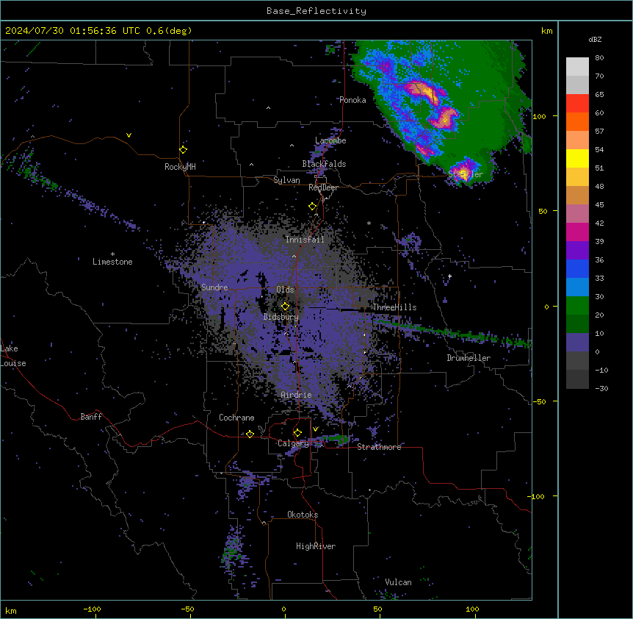Select the legend value 65
This screenshot has height=619, width=633.
click(599, 94)
